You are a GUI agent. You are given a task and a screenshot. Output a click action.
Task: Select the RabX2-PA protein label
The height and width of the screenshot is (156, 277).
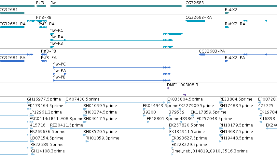235,58
